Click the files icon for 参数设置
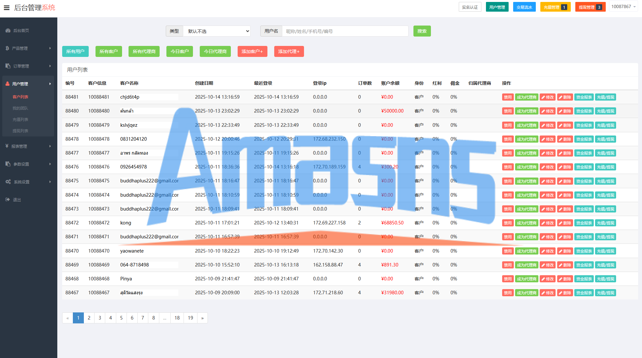The width and height of the screenshot is (642, 358). click(8, 164)
